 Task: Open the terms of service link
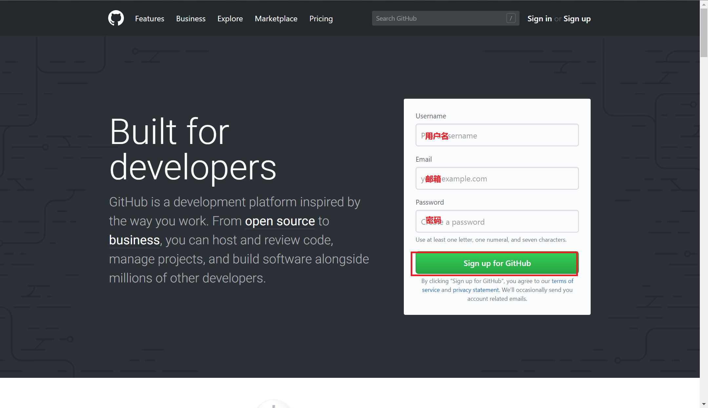562,281
